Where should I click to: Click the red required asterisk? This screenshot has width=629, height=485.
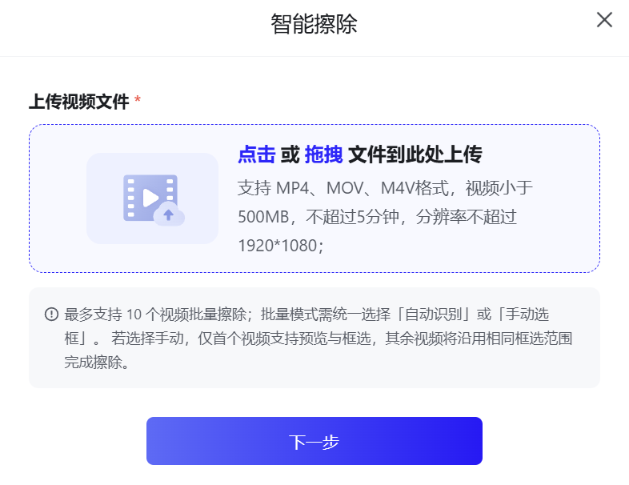pos(138,101)
